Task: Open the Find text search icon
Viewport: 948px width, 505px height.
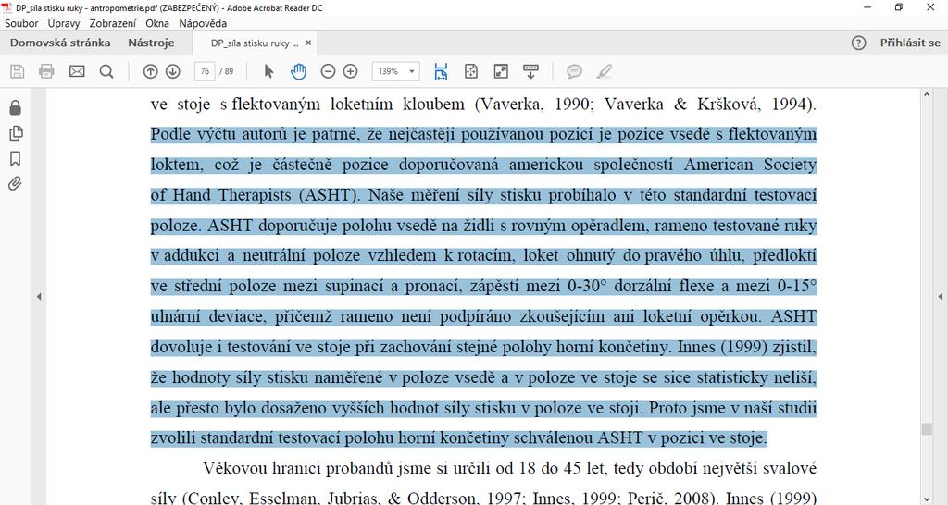Action: click(x=106, y=71)
